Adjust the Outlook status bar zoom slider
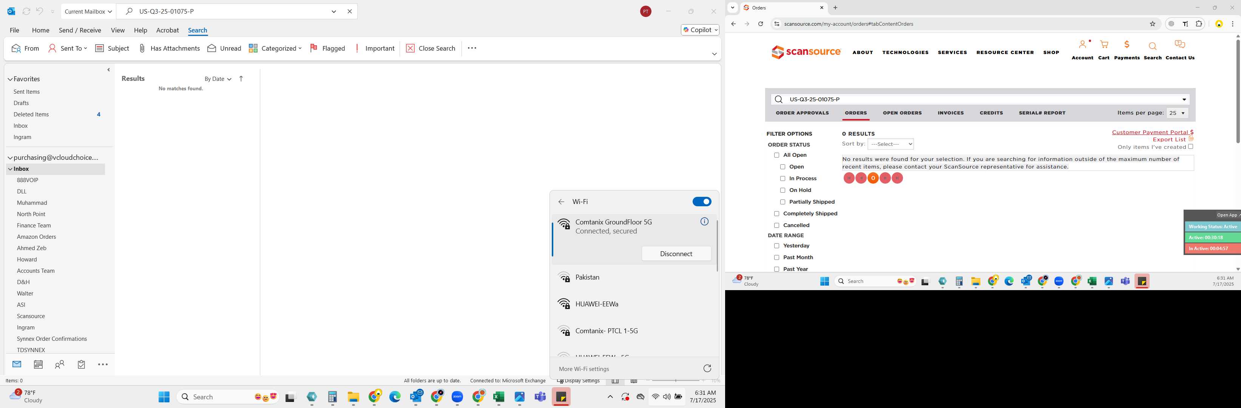 tap(675, 380)
